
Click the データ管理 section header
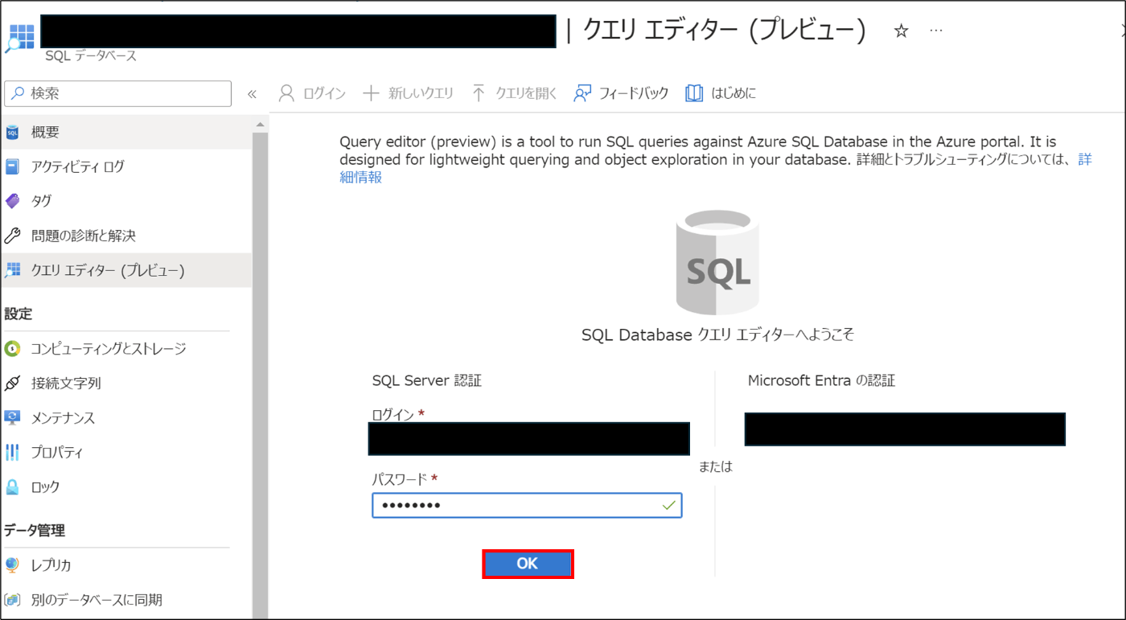pyautogui.click(x=35, y=530)
